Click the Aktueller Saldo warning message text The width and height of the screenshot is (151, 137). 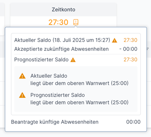[79, 80]
